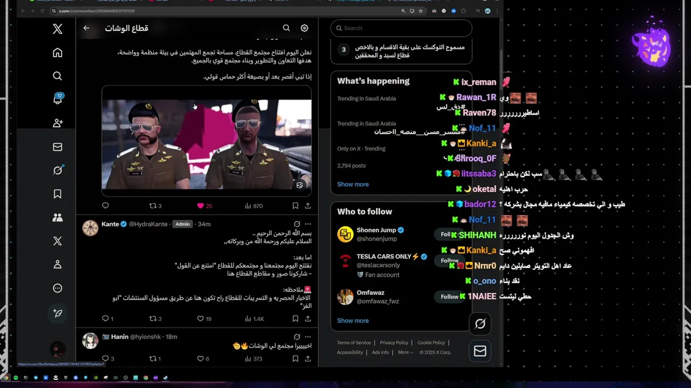Open Notifications bell with badge 12
691x388 pixels.
(x=58, y=99)
